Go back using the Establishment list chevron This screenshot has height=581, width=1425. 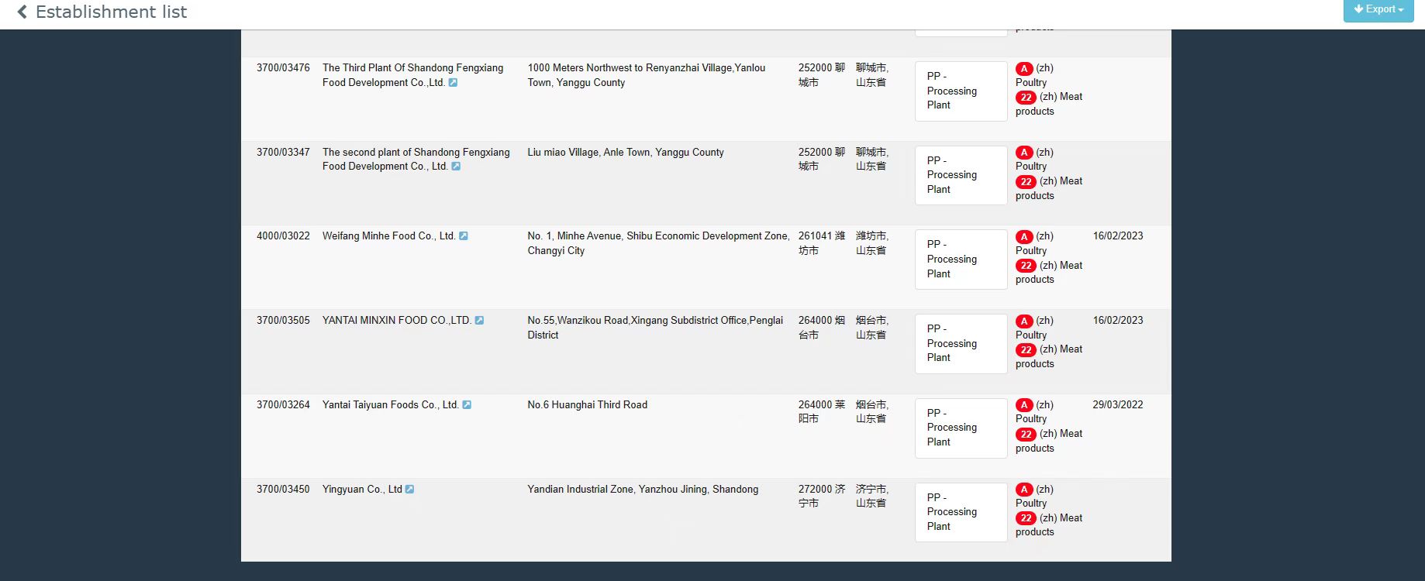click(x=22, y=12)
